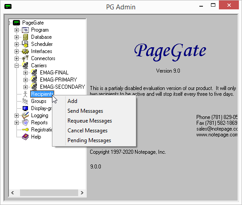Expand the Logging tree node
Viewport: 242px width, 205px height.
[x=16, y=115]
